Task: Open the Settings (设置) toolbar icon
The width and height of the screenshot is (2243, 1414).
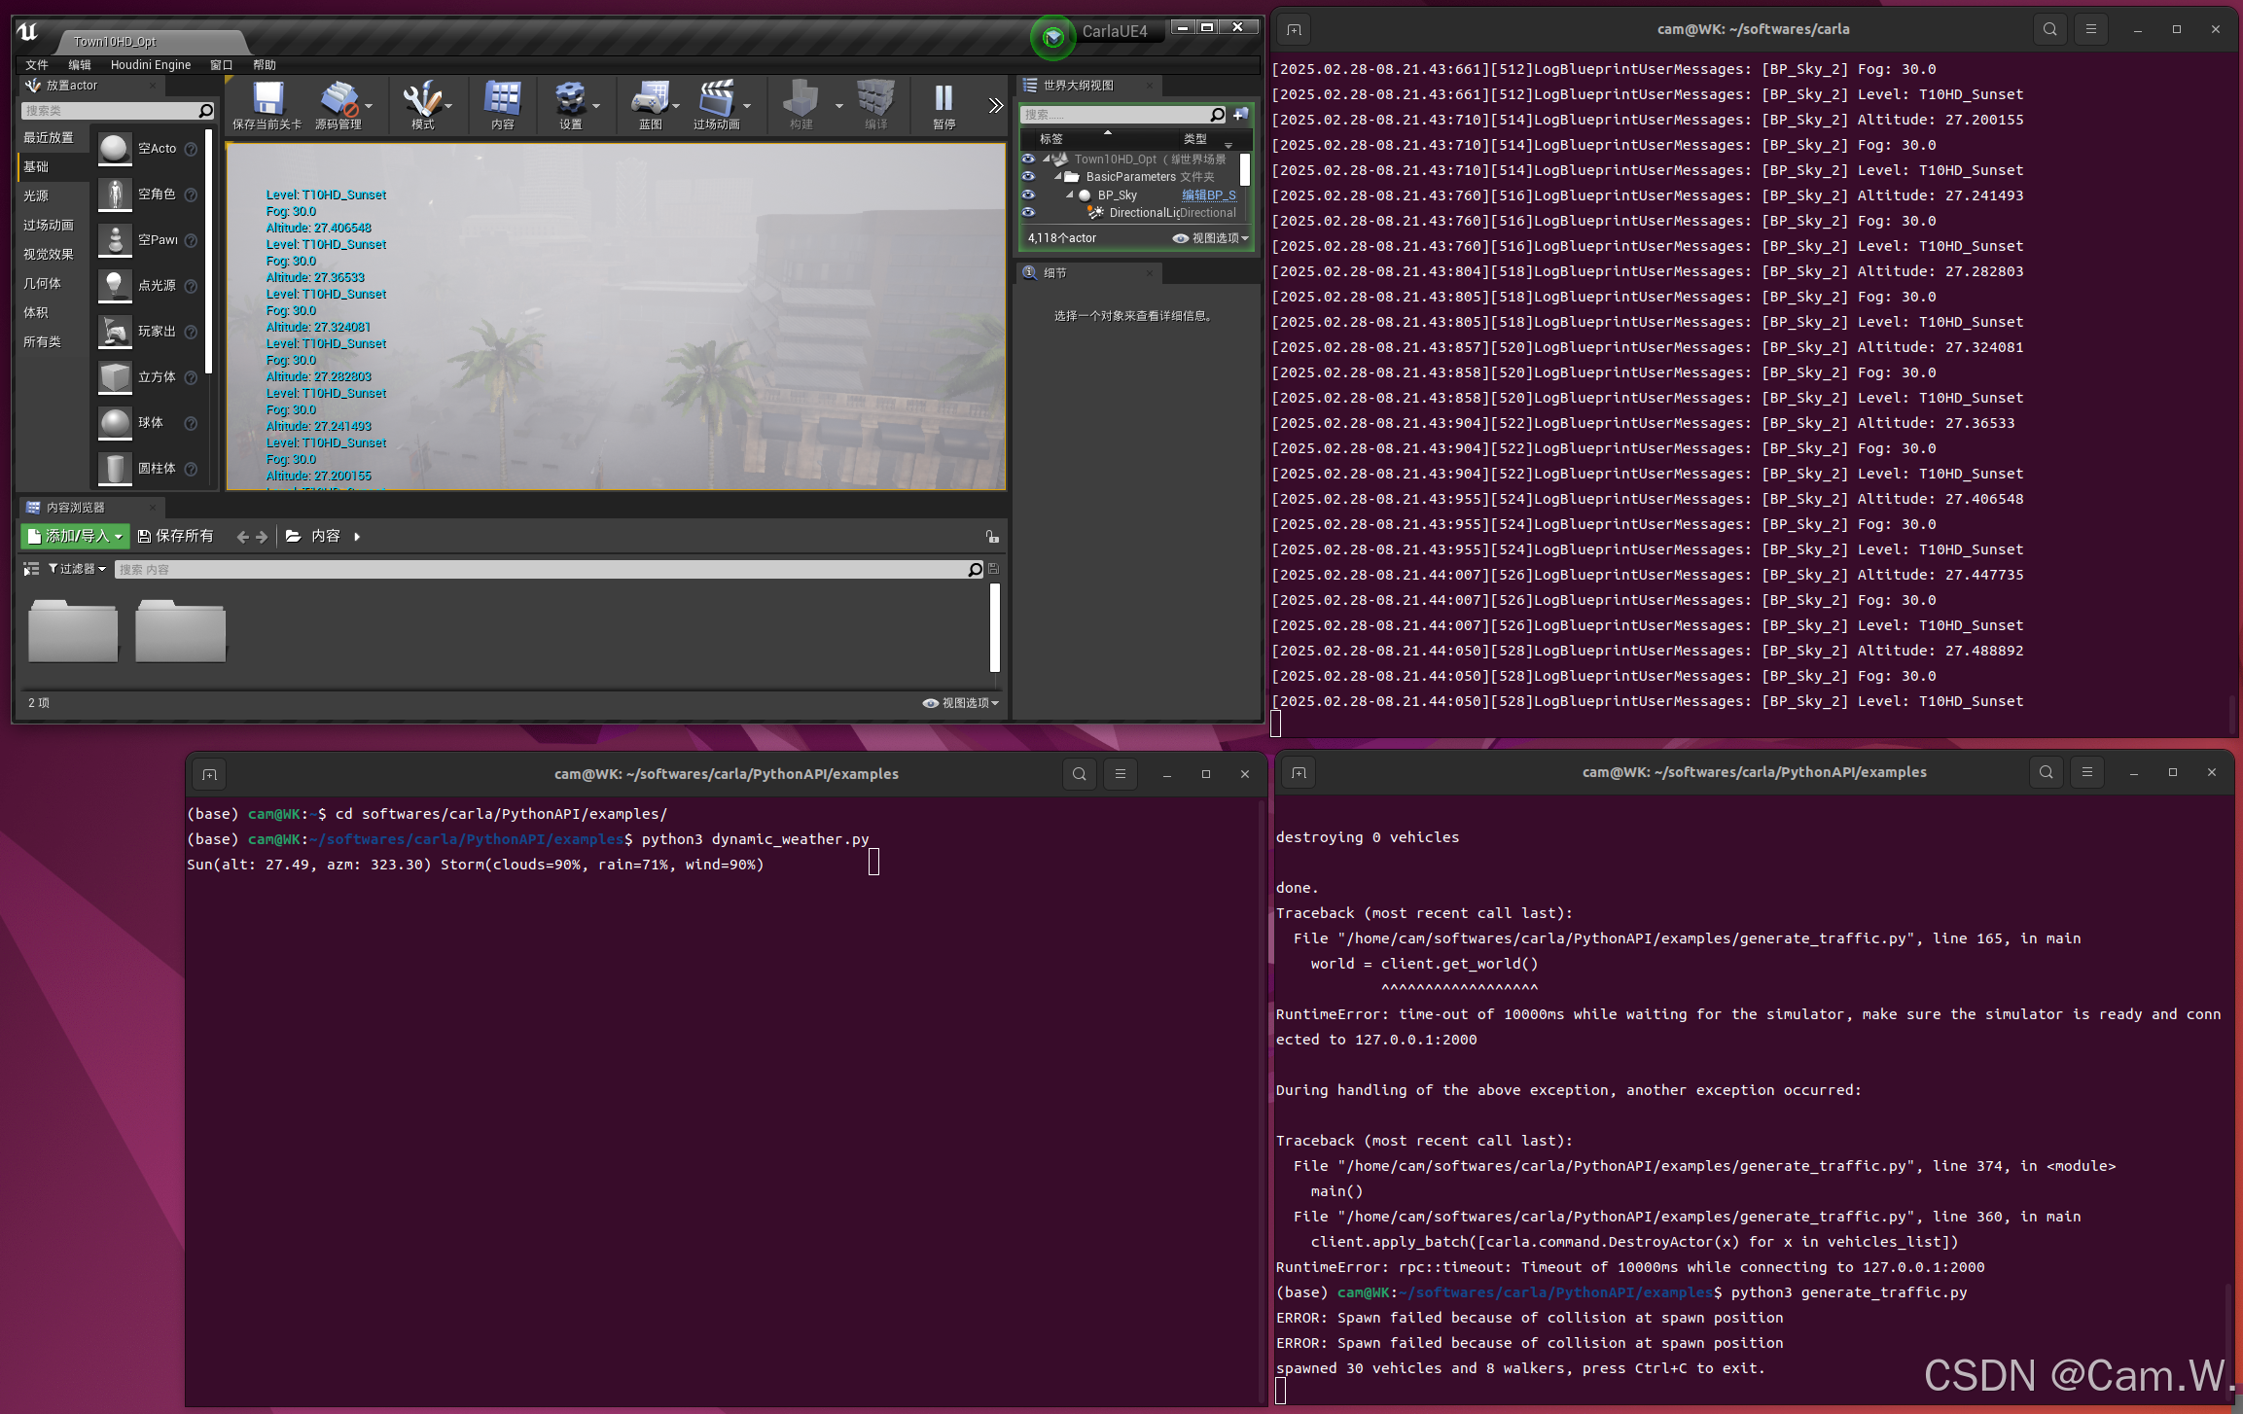Action: point(570,105)
